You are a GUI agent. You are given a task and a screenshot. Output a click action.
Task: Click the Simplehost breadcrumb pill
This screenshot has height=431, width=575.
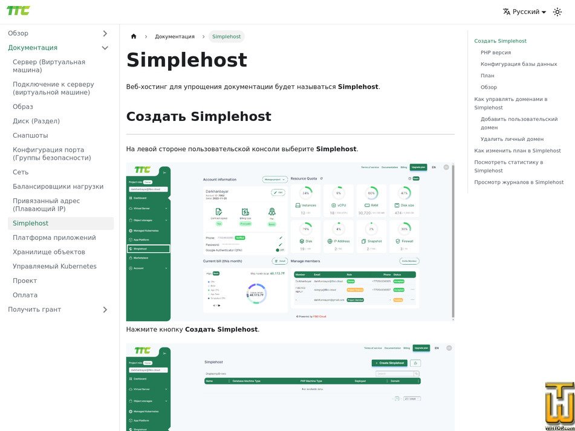(x=226, y=37)
